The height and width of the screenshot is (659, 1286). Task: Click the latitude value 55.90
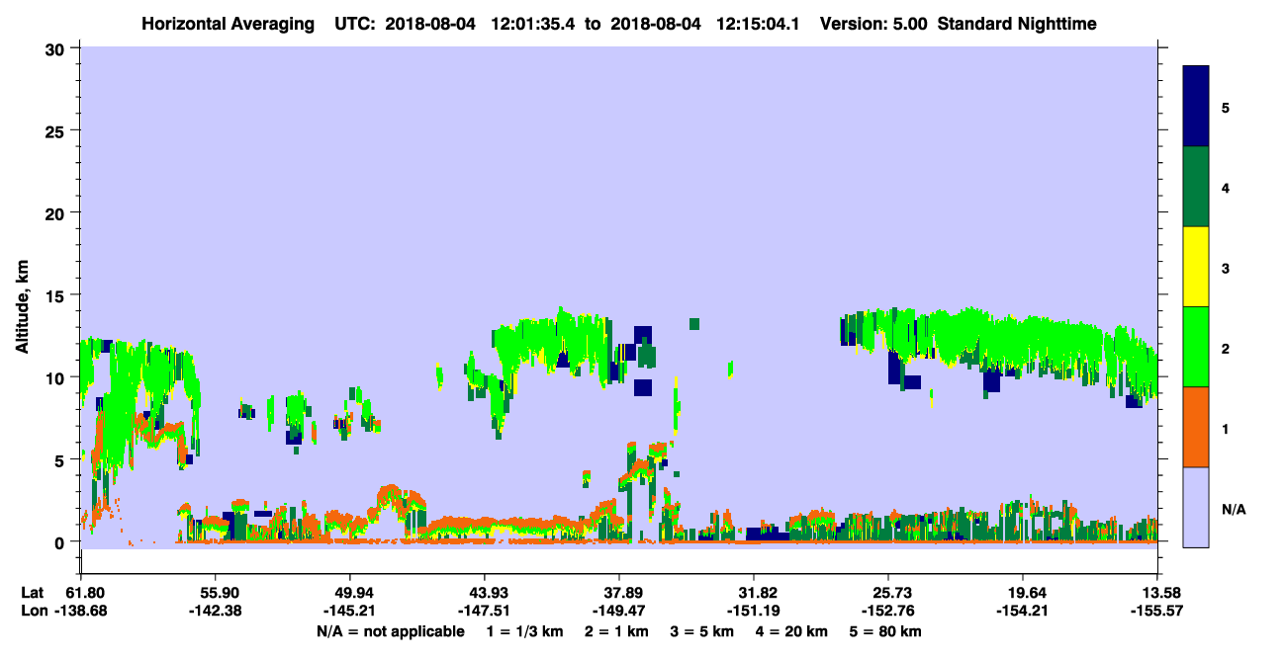[215, 593]
